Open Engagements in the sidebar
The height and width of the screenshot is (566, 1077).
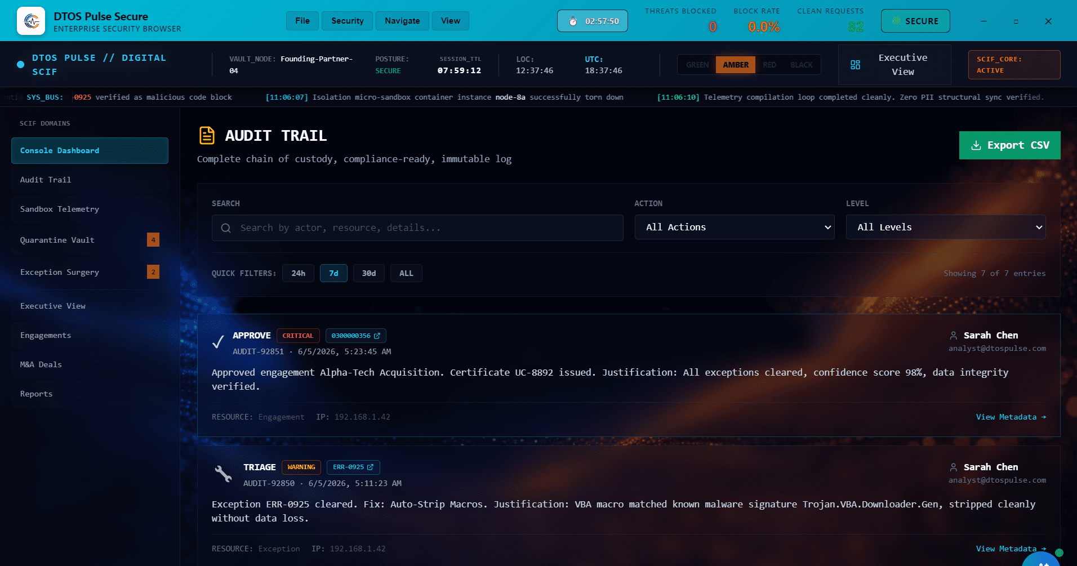click(x=90, y=335)
